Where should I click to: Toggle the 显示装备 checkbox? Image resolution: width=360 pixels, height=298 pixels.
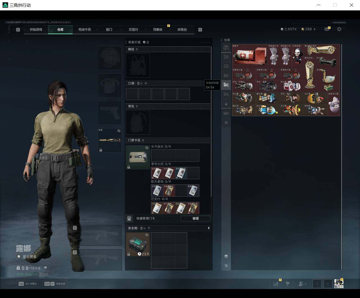[19, 256]
